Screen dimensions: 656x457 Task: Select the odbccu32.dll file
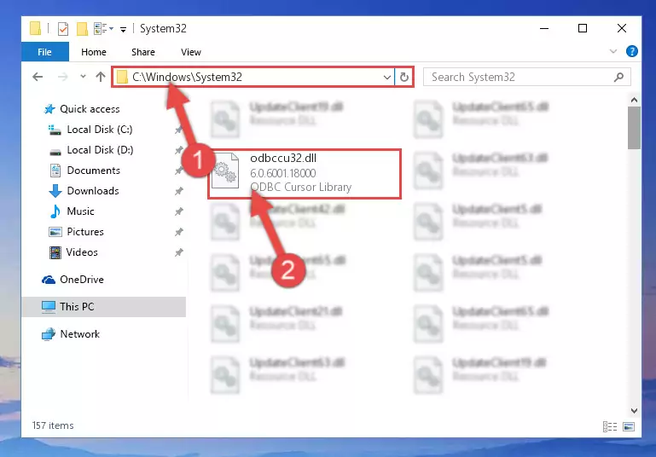click(x=305, y=173)
